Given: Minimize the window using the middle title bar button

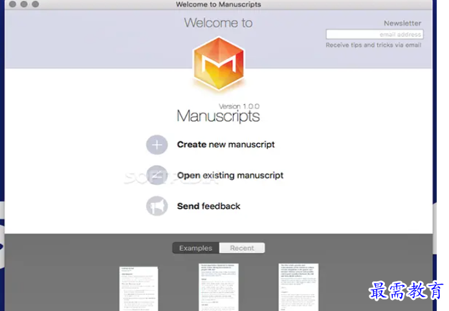Looking at the screenshot, I should coord(24,4).
